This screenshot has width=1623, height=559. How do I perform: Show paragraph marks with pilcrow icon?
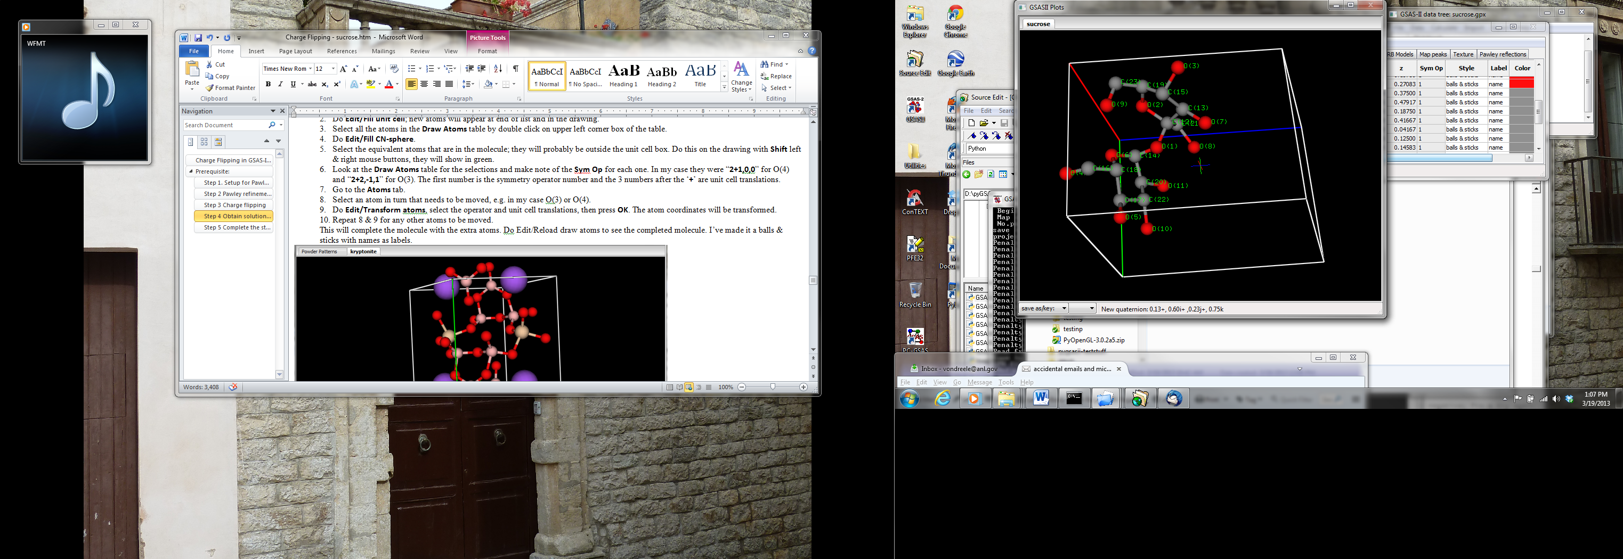515,69
